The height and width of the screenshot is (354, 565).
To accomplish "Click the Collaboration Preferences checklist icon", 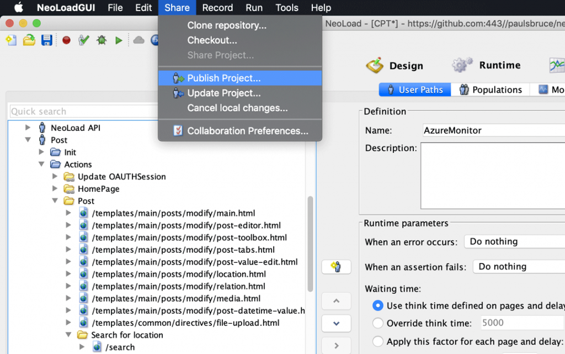I will 178,130.
